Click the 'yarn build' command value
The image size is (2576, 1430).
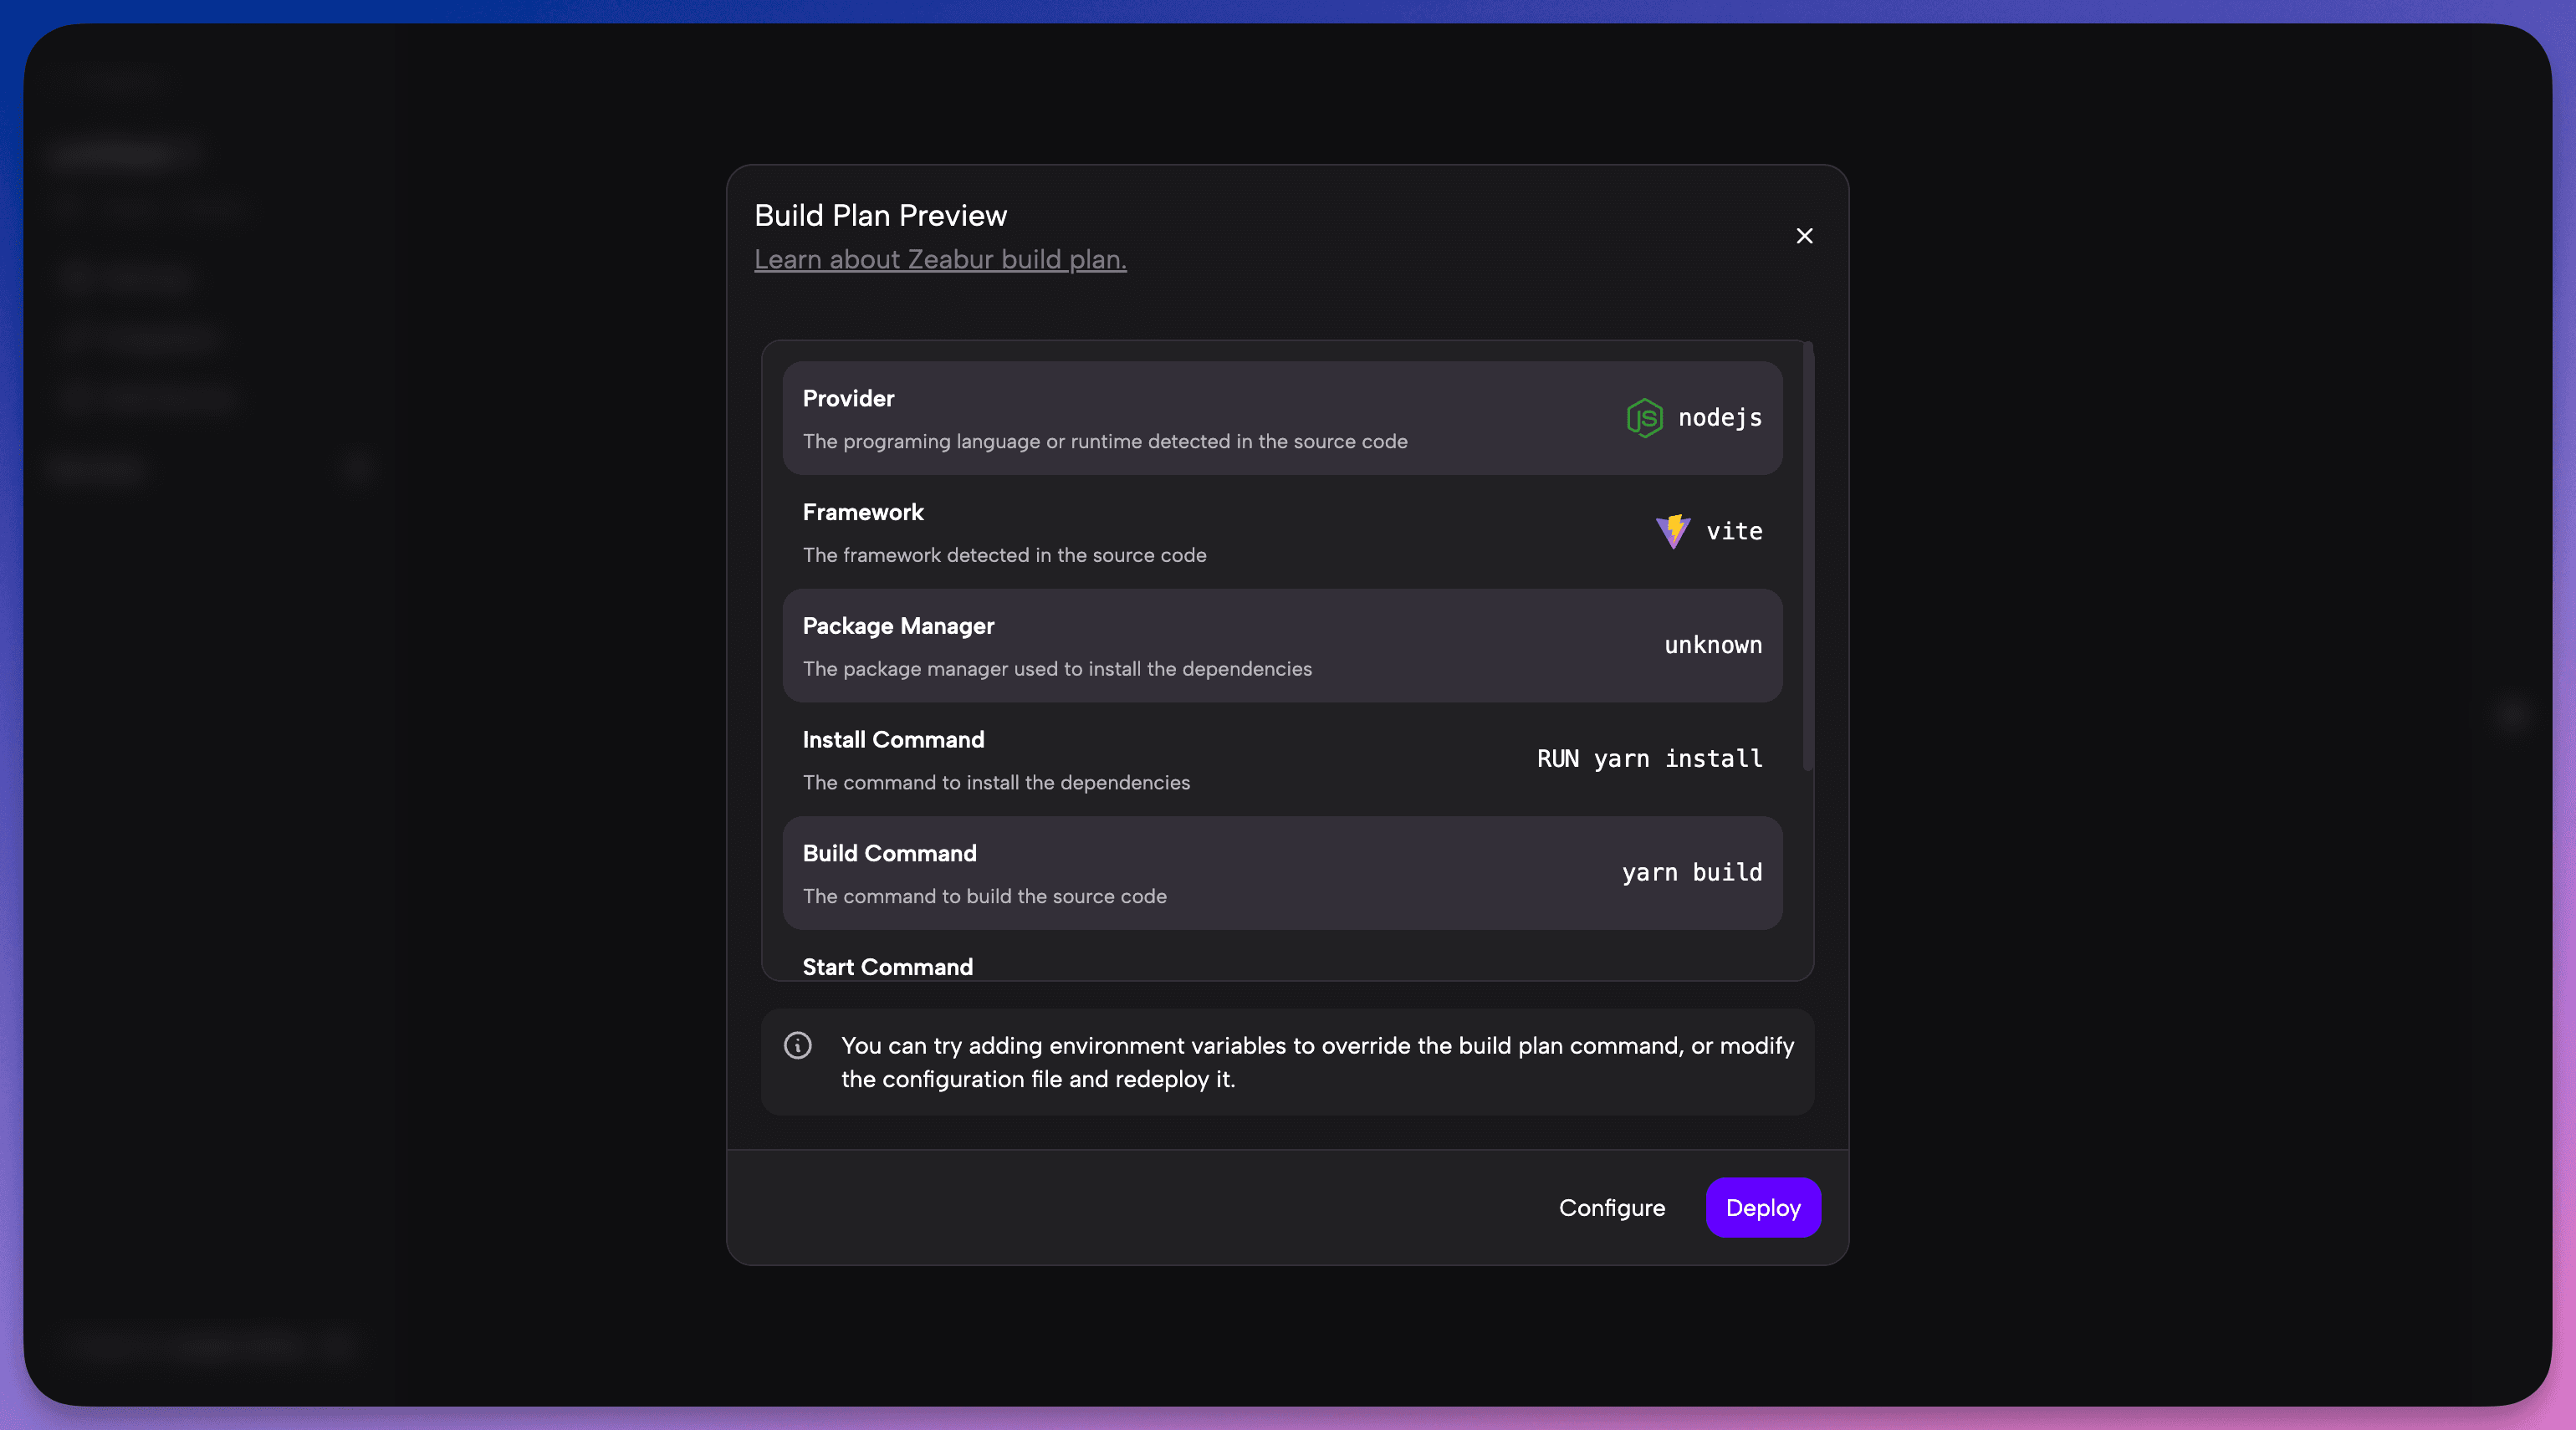tap(1691, 872)
